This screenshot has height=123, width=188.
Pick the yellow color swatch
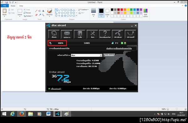(128, 10)
